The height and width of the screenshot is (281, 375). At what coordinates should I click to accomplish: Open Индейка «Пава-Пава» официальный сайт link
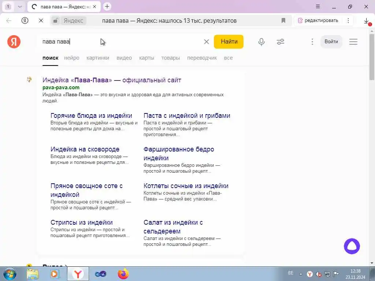click(x=112, y=80)
